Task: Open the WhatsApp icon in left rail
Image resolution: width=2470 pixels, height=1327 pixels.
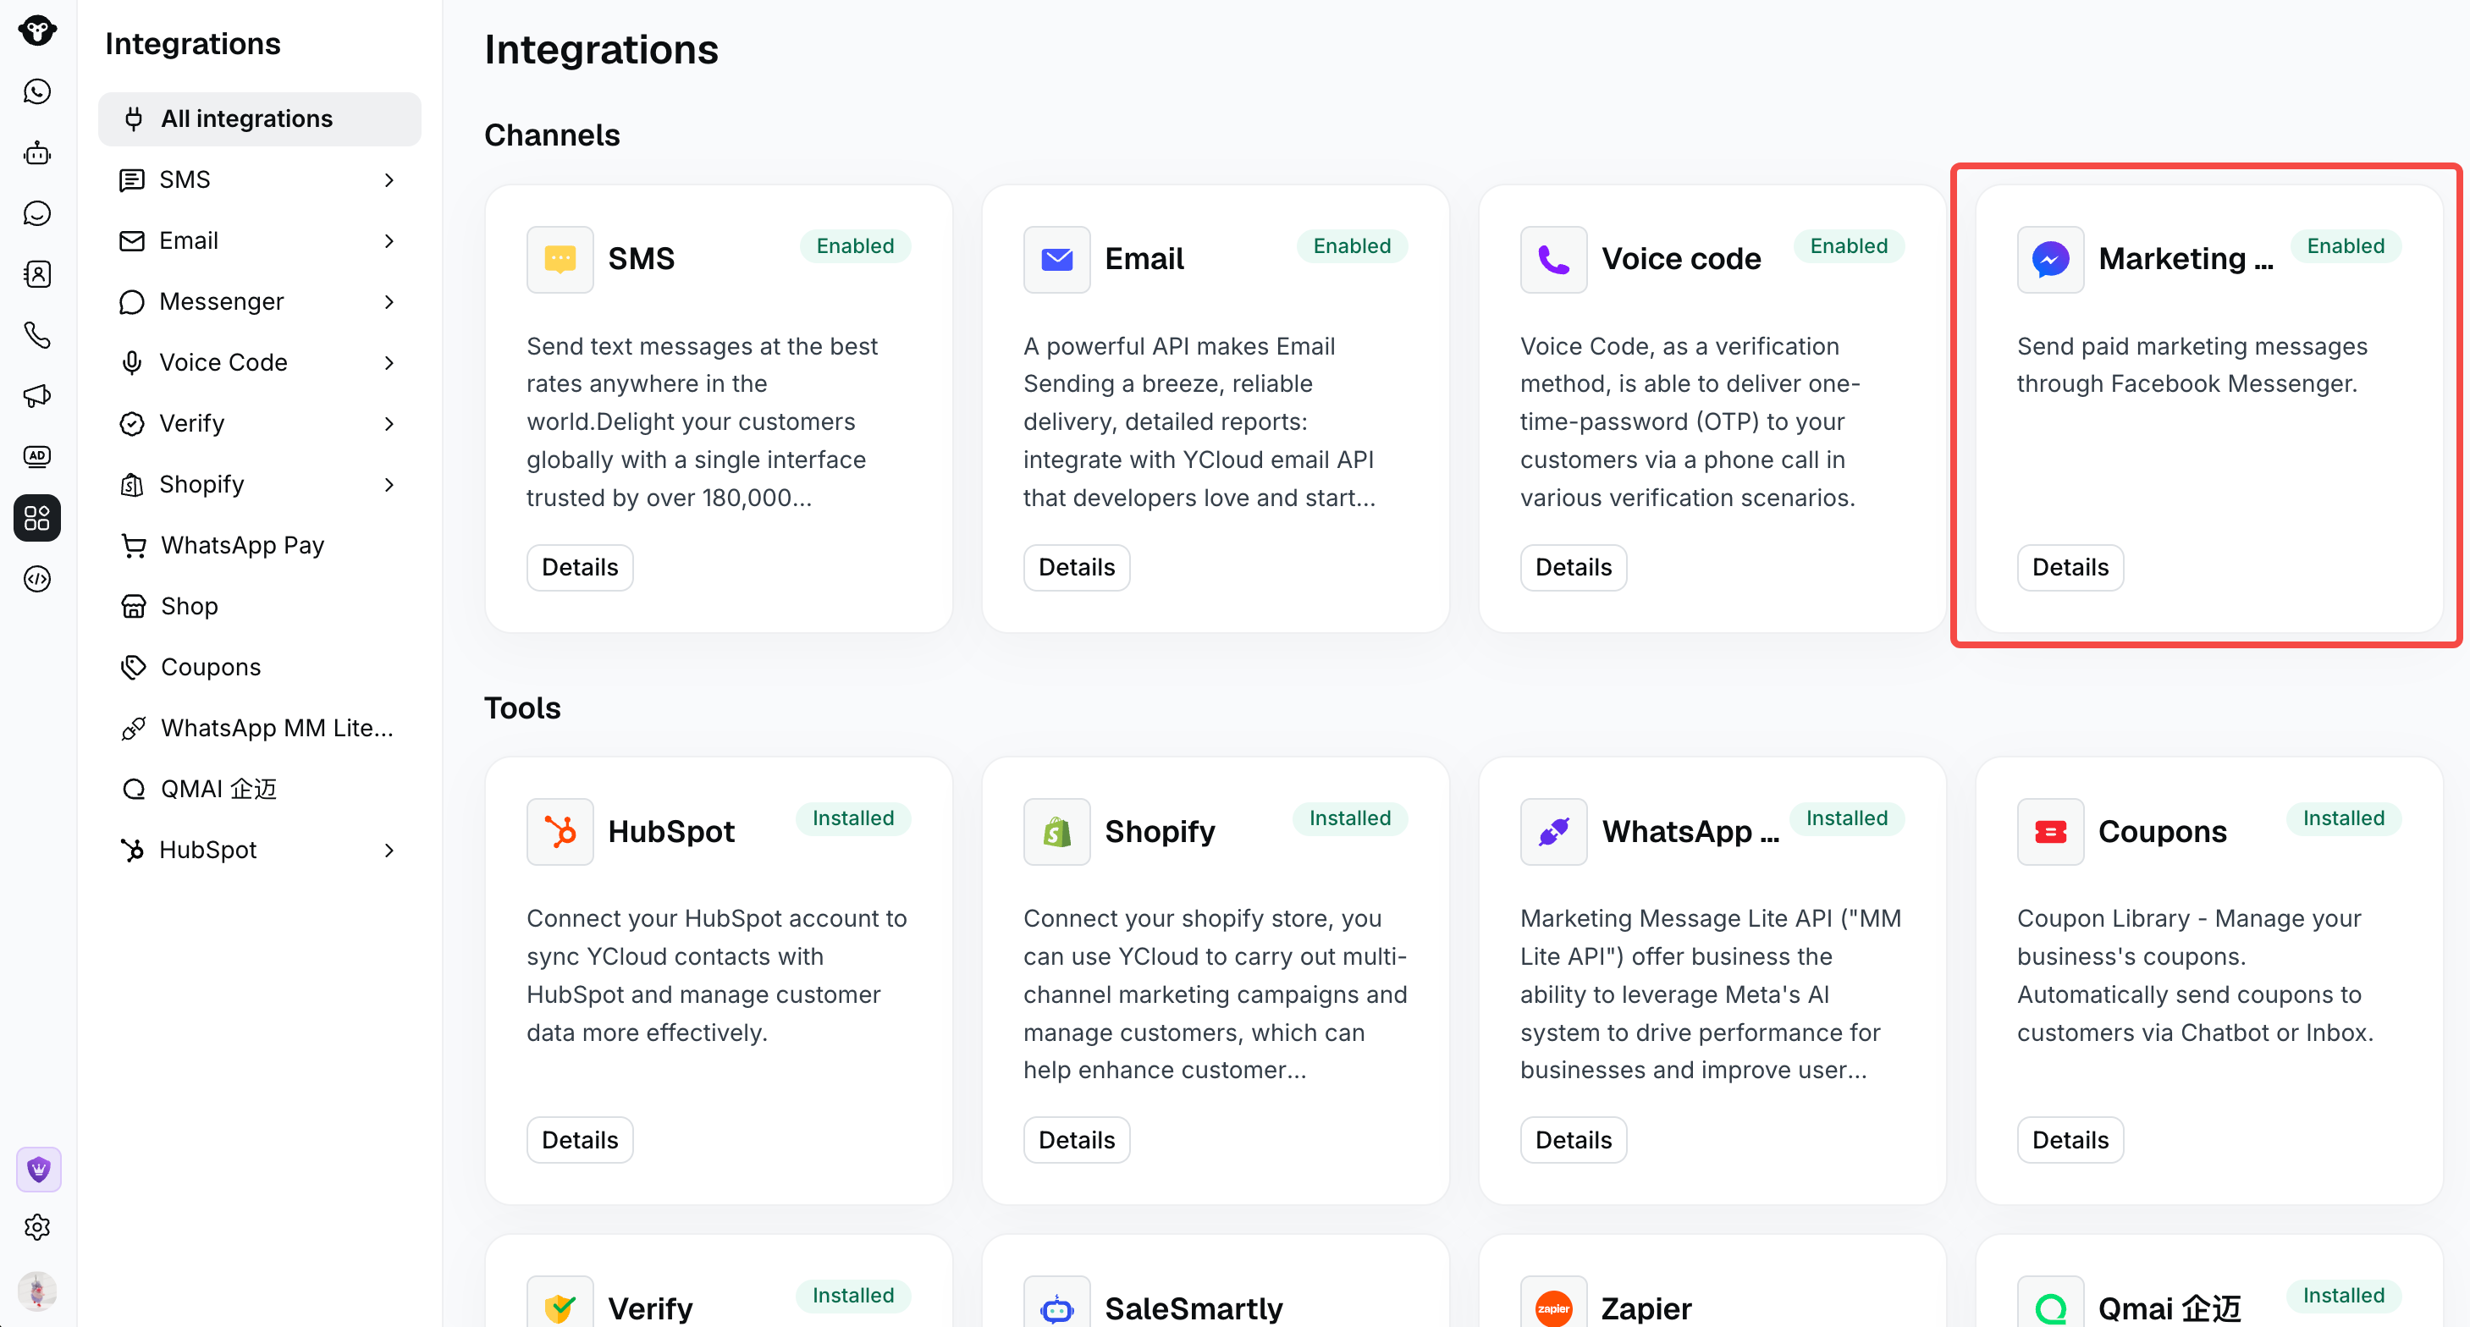Action: (x=37, y=92)
